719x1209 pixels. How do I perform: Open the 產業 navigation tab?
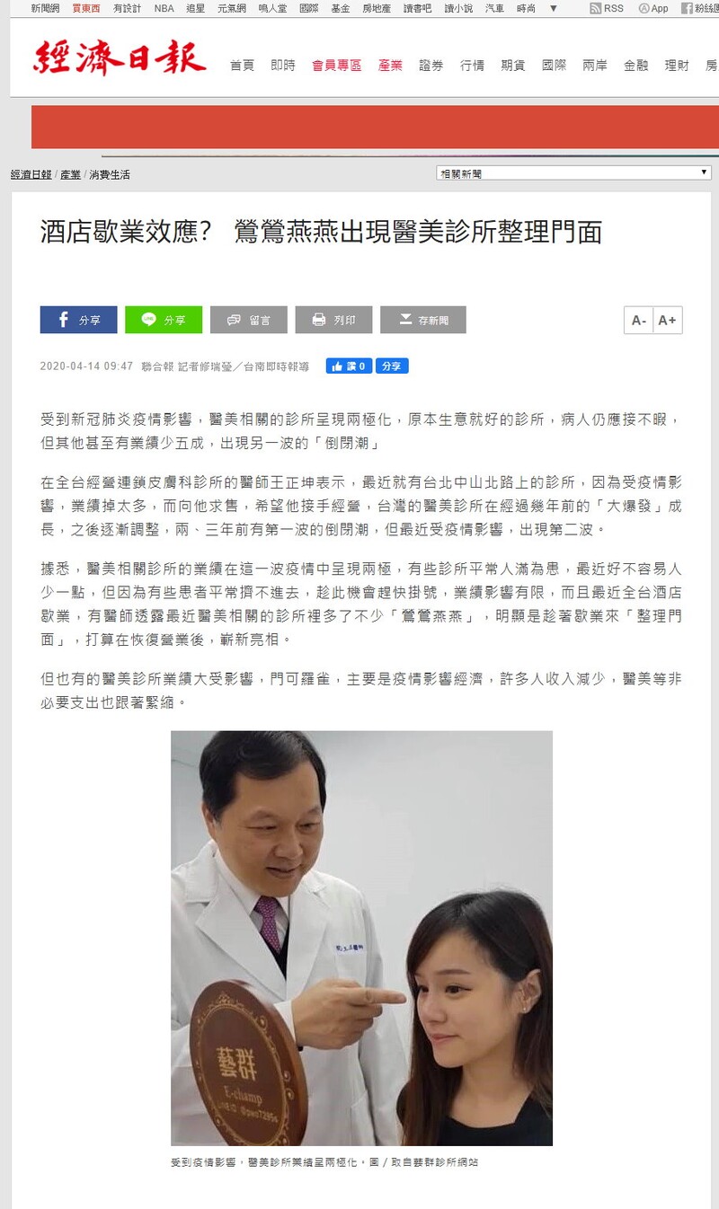click(x=390, y=66)
